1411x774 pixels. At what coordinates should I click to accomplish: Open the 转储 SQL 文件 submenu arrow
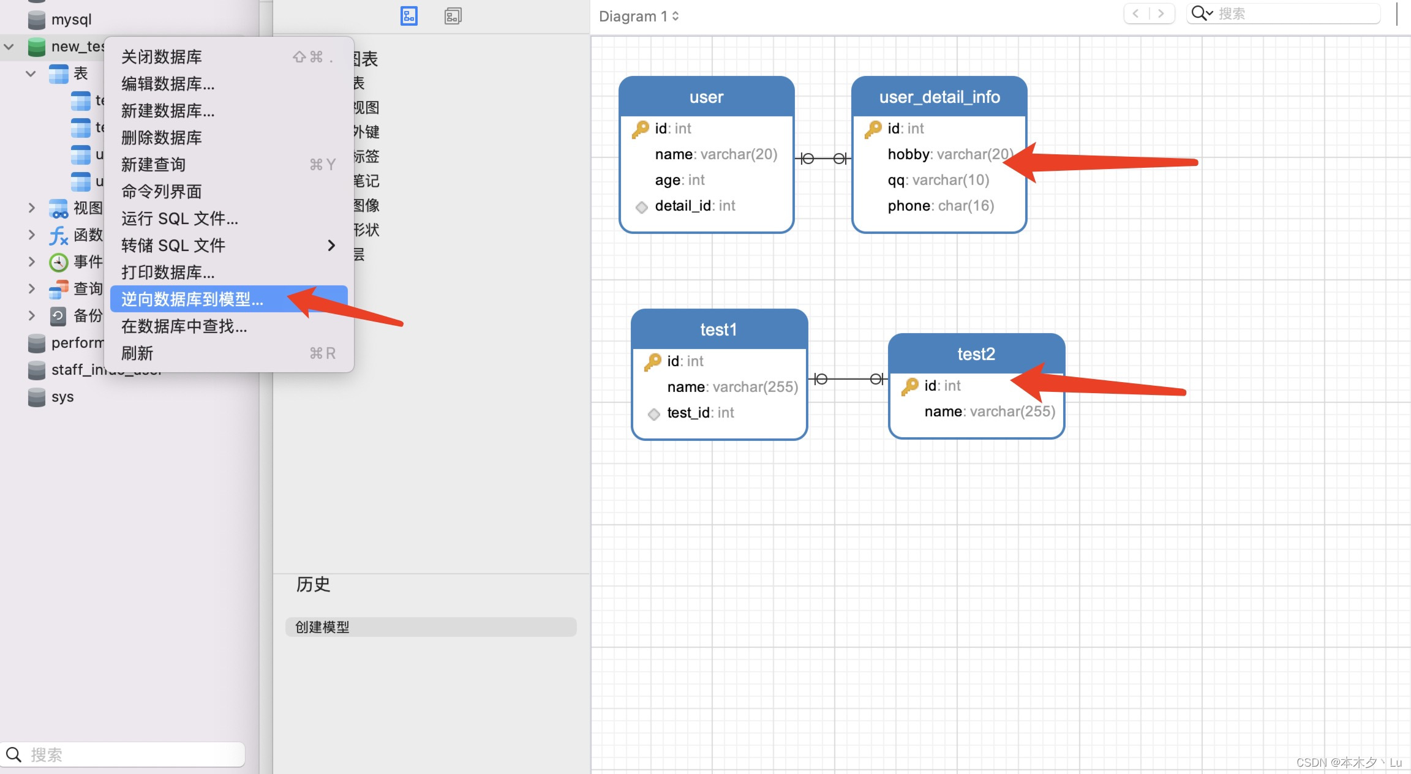point(331,246)
